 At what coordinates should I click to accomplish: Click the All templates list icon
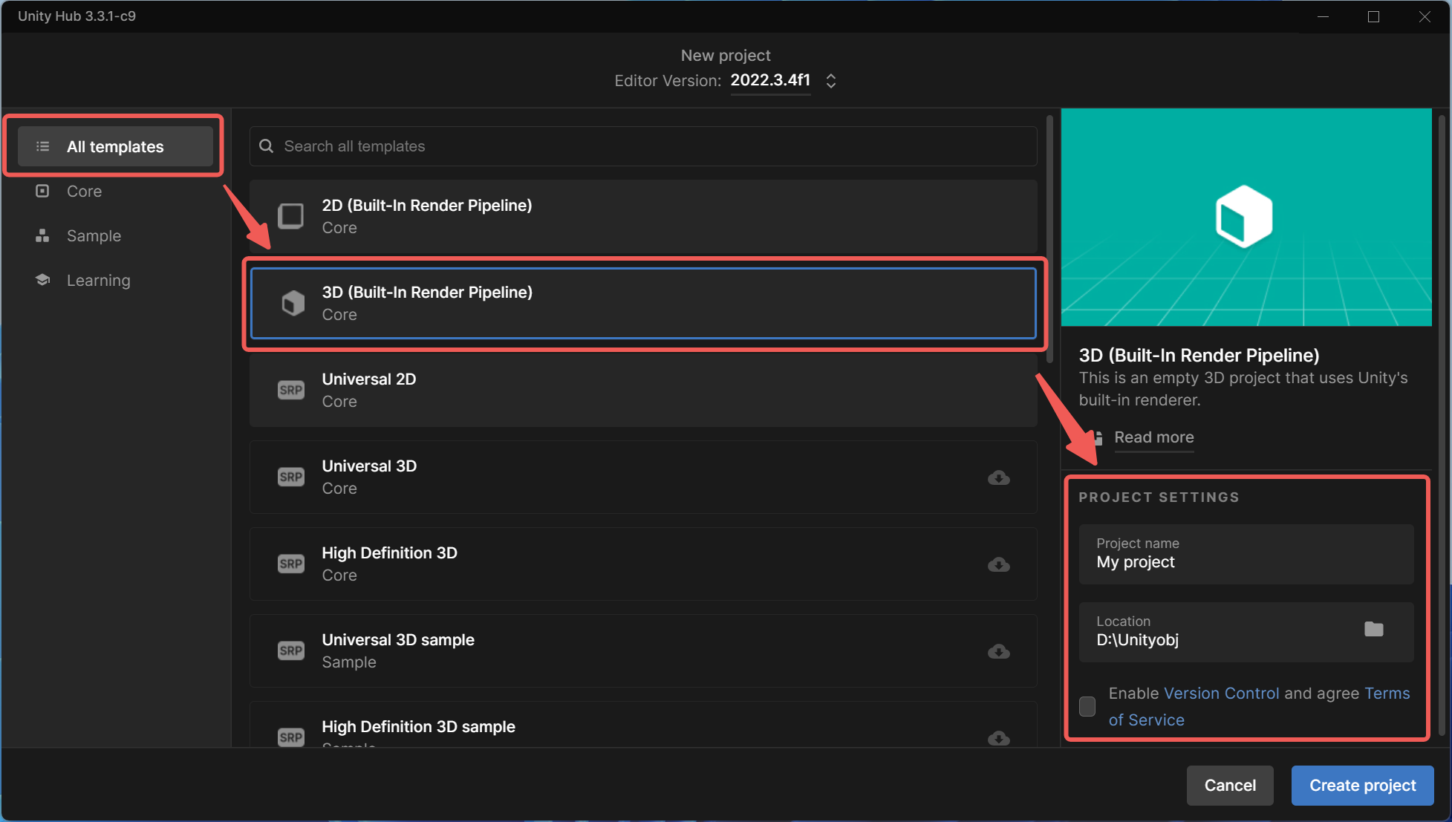point(43,146)
